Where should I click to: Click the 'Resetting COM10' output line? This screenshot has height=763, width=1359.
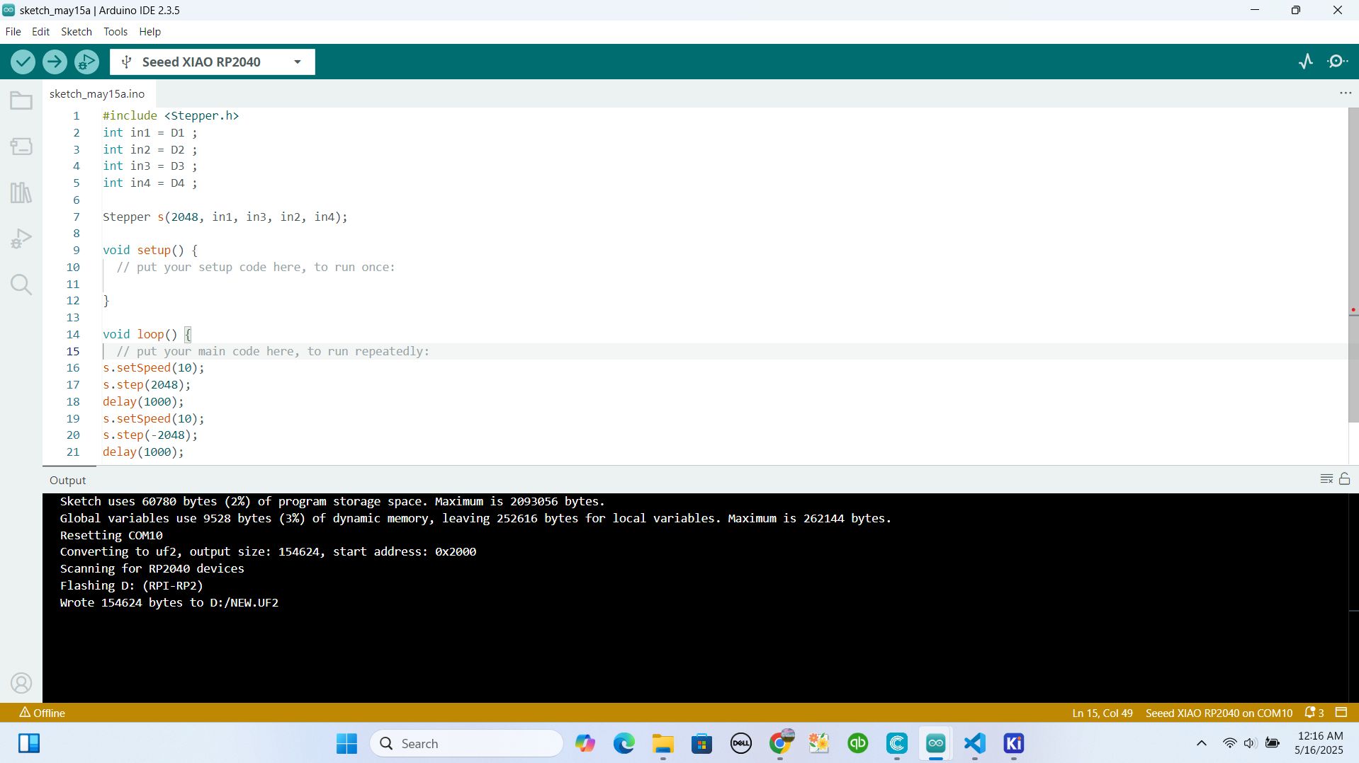click(111, 535)
